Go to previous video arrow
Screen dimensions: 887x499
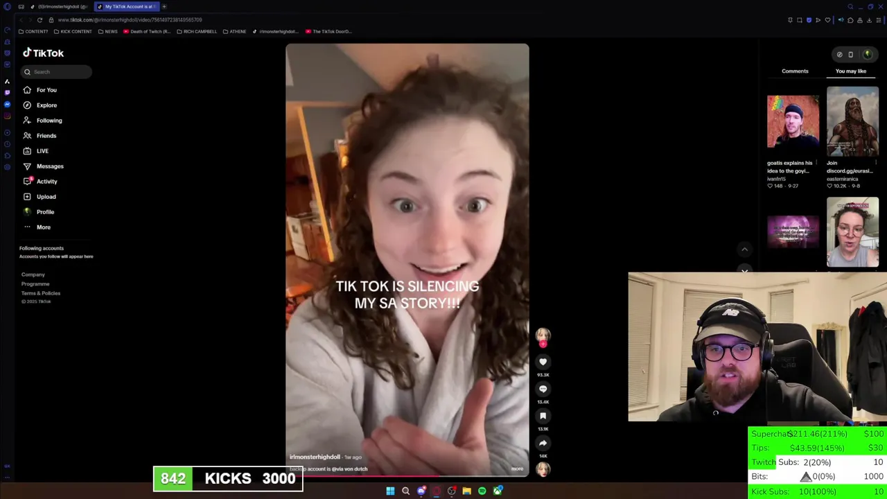[744, 249]
